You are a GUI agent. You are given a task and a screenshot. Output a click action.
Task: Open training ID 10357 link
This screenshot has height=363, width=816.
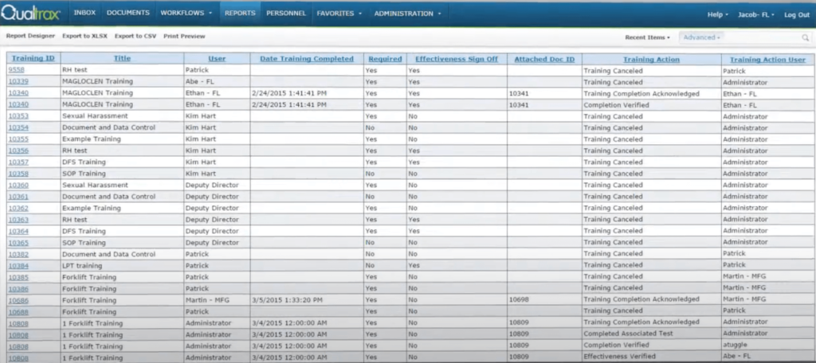(x=18, y=162)
